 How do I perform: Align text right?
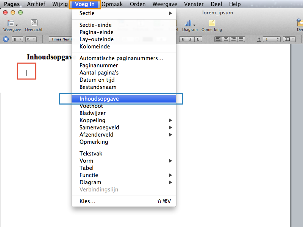tap(233, 39)
